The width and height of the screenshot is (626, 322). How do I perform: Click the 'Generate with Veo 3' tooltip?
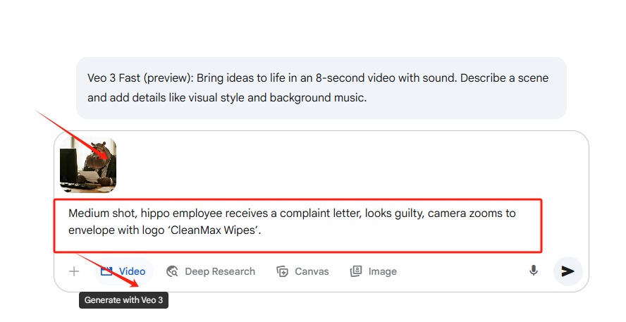pos(123,300)
